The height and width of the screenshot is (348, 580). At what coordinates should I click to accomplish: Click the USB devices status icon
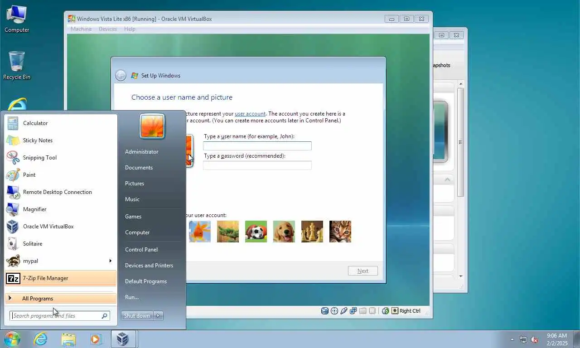tap(344, 311)
